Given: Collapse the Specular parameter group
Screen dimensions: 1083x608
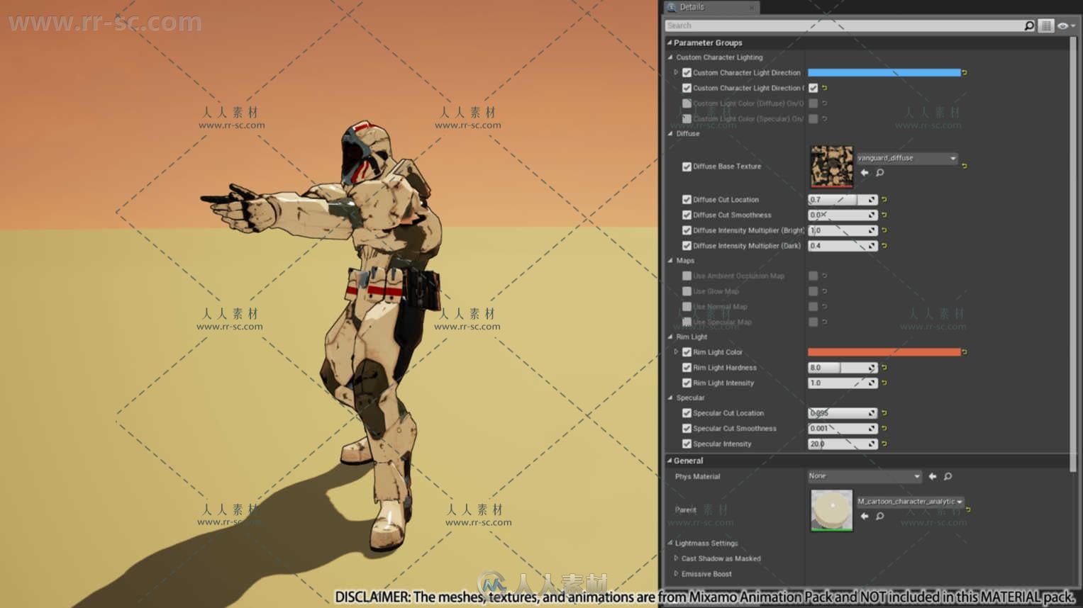Looking at the screenshot, I should point(670,398).
